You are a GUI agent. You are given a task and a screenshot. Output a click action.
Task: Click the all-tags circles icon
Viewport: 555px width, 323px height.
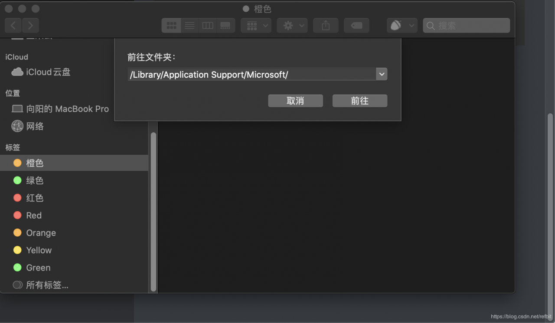click(x=17, y=285)
